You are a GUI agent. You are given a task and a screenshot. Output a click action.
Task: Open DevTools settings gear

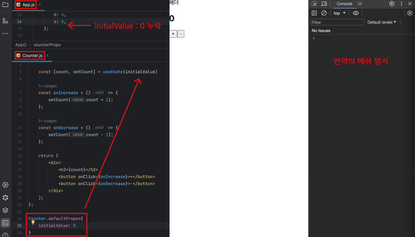pos(392,4)
